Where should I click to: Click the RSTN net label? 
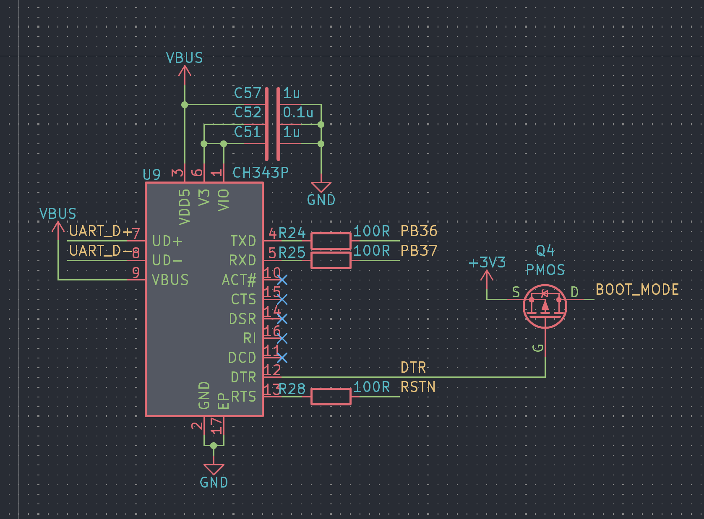click(x=418, y=387)
